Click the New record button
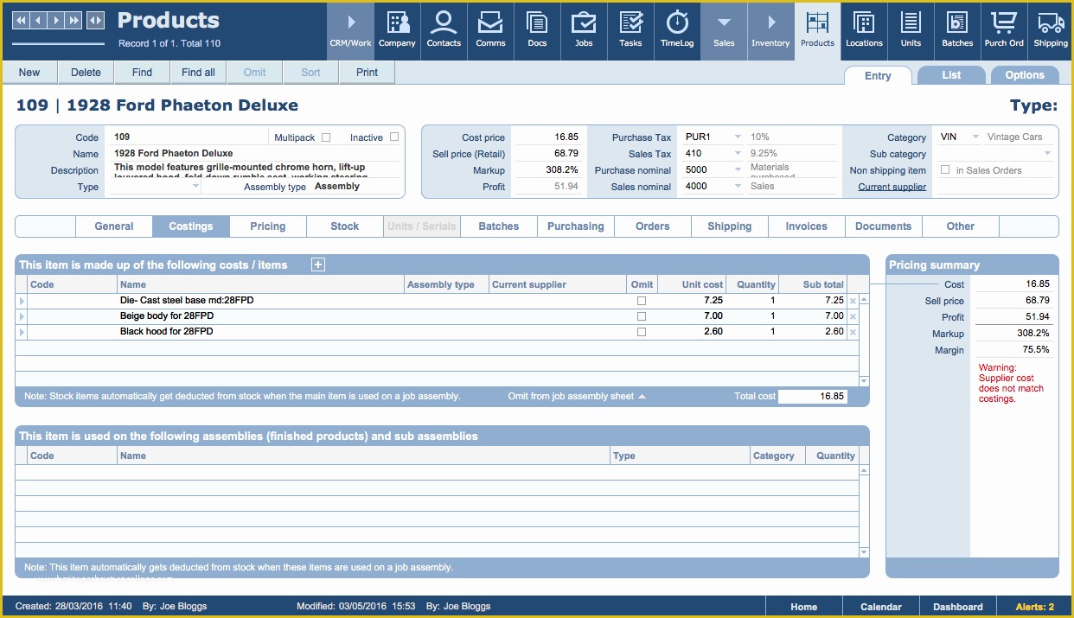 [29, 73]
